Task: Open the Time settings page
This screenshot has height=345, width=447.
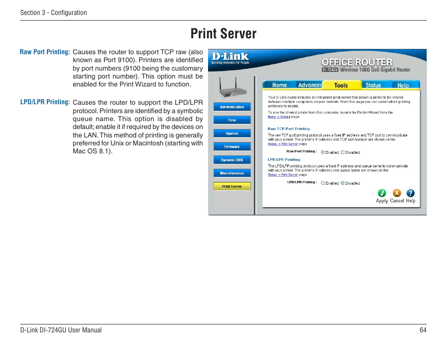Action: click(232, 120)
